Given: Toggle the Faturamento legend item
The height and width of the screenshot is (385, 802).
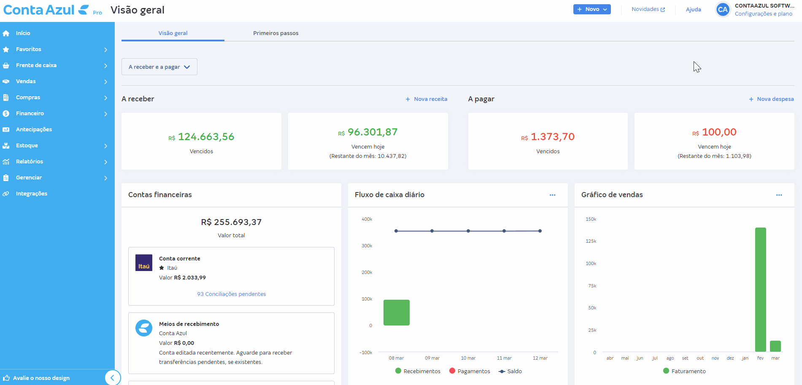Looking at the screenshot, I should coord(684,371).
